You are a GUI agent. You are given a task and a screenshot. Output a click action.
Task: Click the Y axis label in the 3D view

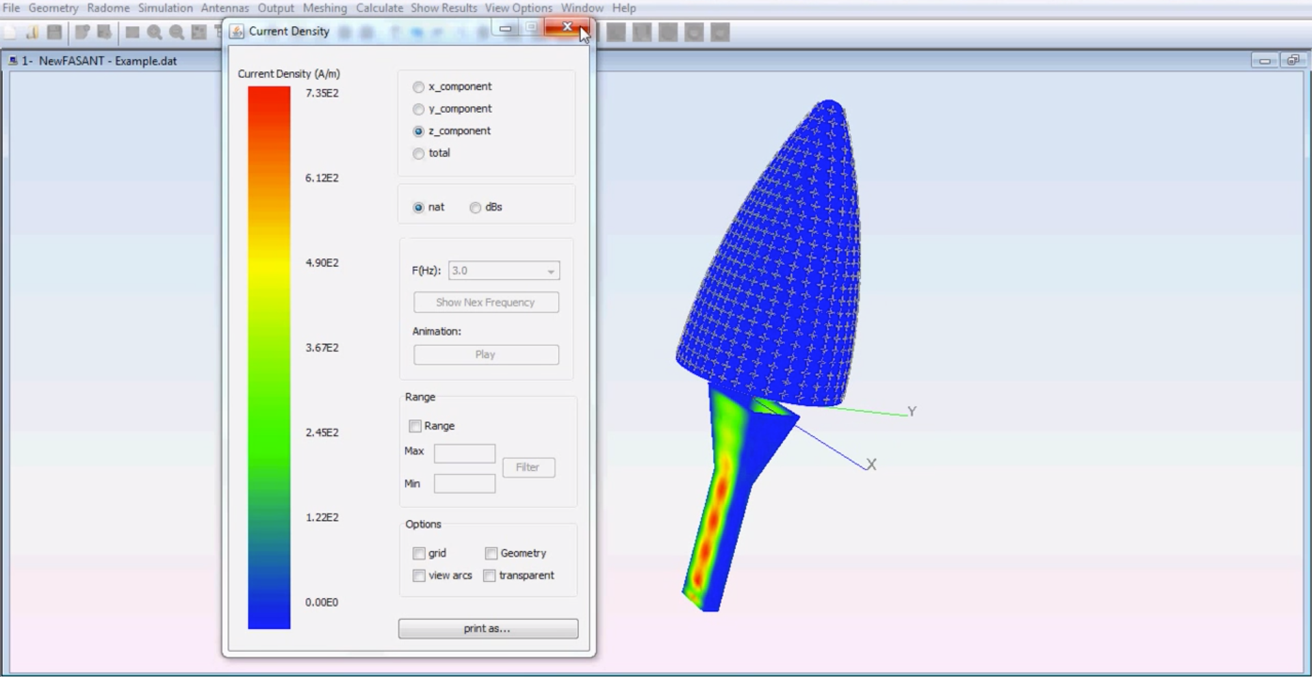(912, 411)
